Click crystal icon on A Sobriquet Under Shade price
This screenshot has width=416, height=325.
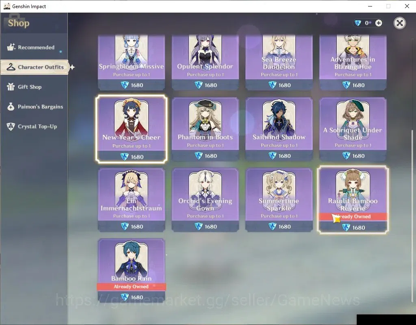coord(346,156)
